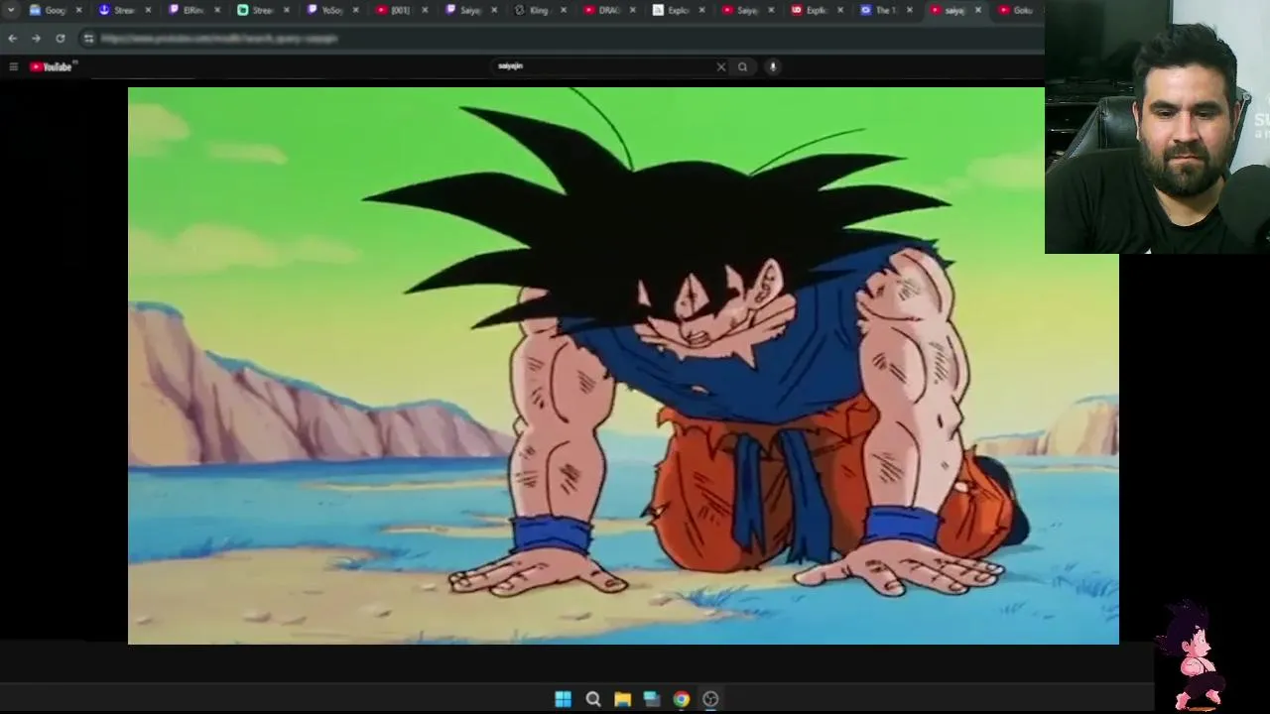Open Google Chrome from the taskbar

(681, 699)
